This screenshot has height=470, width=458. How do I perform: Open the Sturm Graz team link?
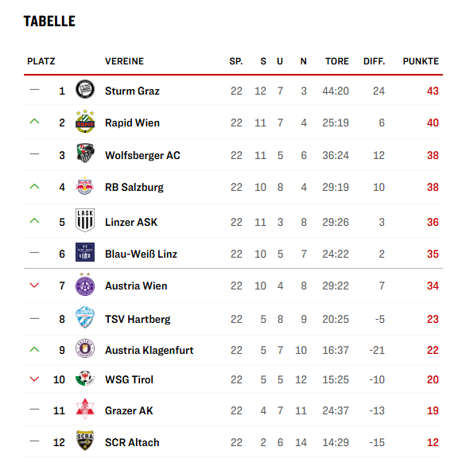coord(132,91)
